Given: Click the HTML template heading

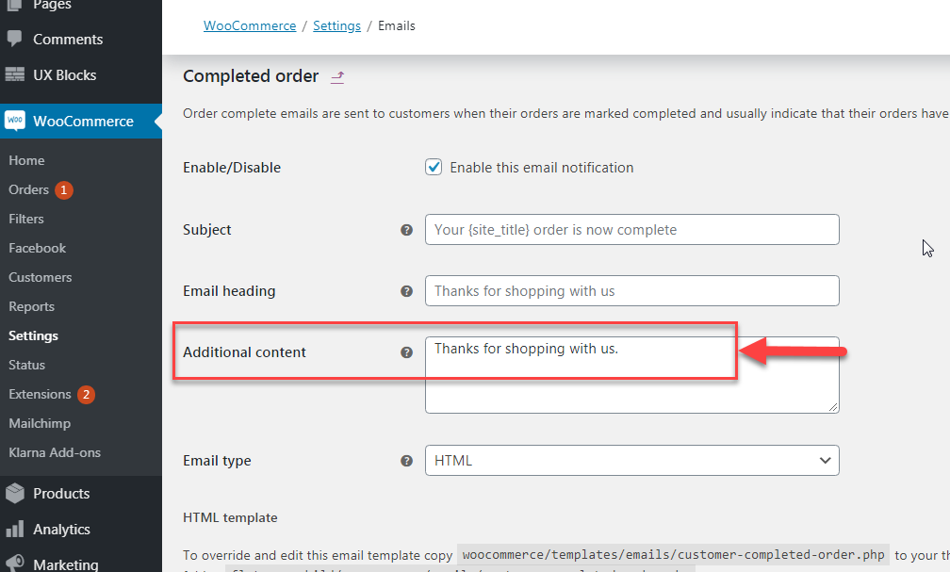Looking at the screenshot, I should [230, 517].
